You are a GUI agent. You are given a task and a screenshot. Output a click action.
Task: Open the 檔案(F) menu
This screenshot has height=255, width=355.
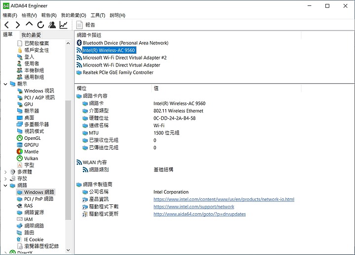point(10,15)
